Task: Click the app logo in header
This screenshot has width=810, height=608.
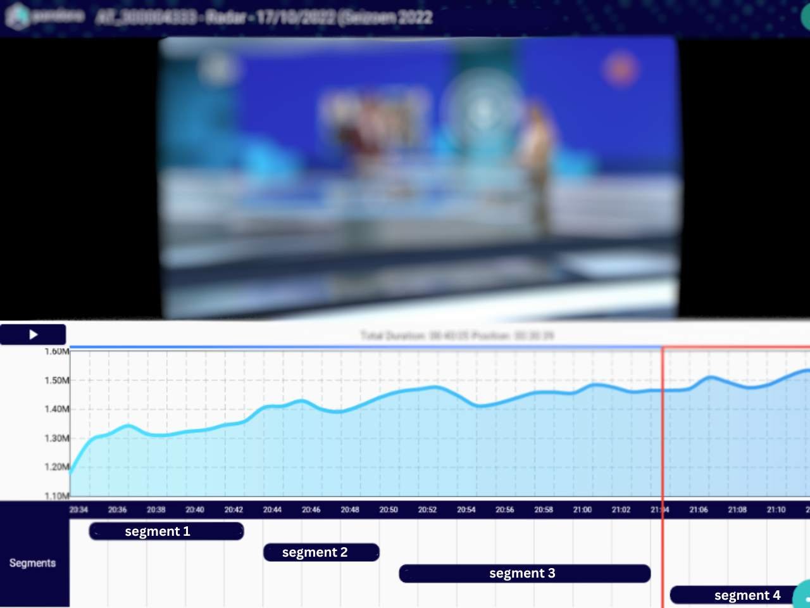Action: (x=44, y=16)
